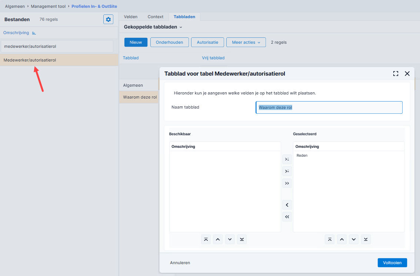Viewport: 420px width, 276px height.
Task: Remove selected field with single left arrow
Action: 287,205
